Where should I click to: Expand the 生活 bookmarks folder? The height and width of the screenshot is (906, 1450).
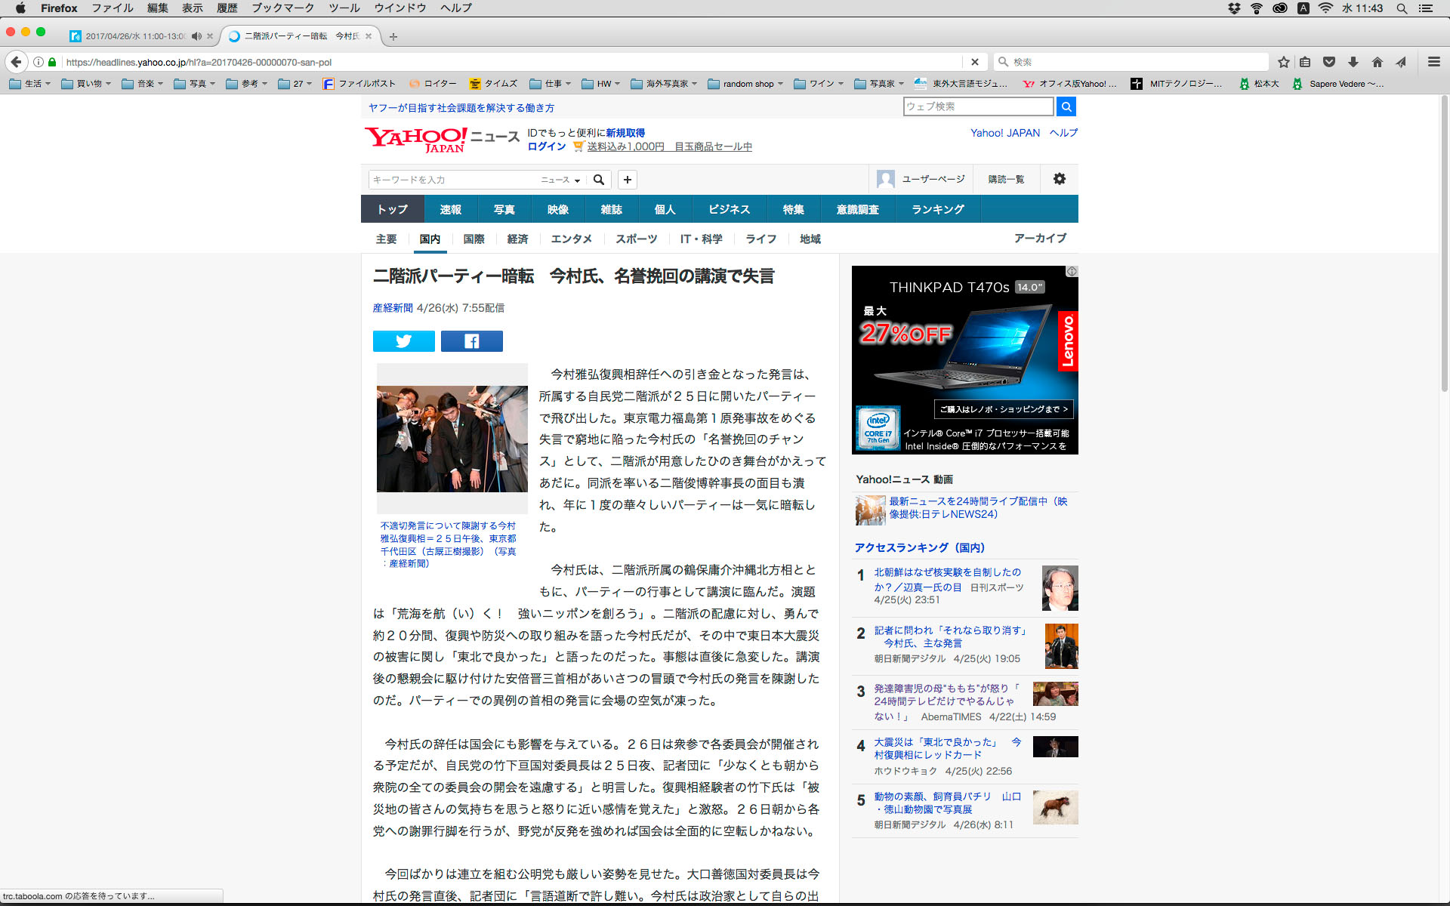tap(30, 84)
